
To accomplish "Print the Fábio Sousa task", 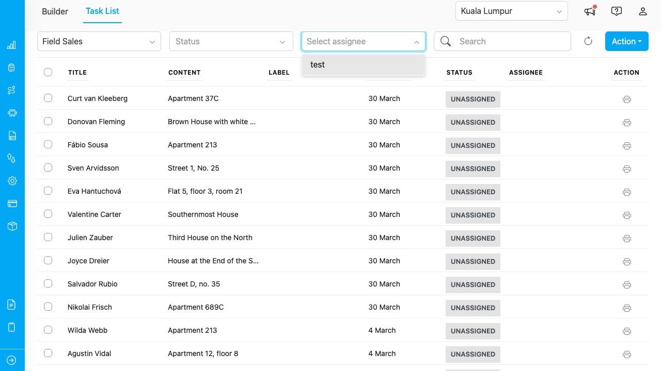I will coord(627,146).
